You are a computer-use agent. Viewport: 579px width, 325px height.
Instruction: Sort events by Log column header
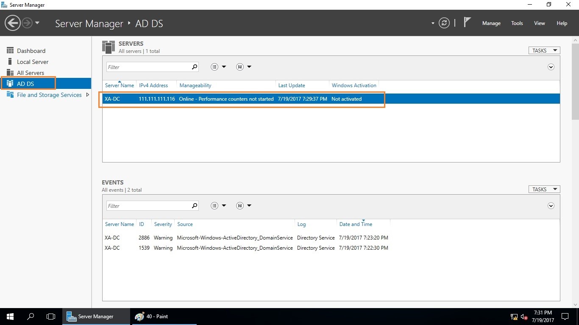[x=301, y=224]
